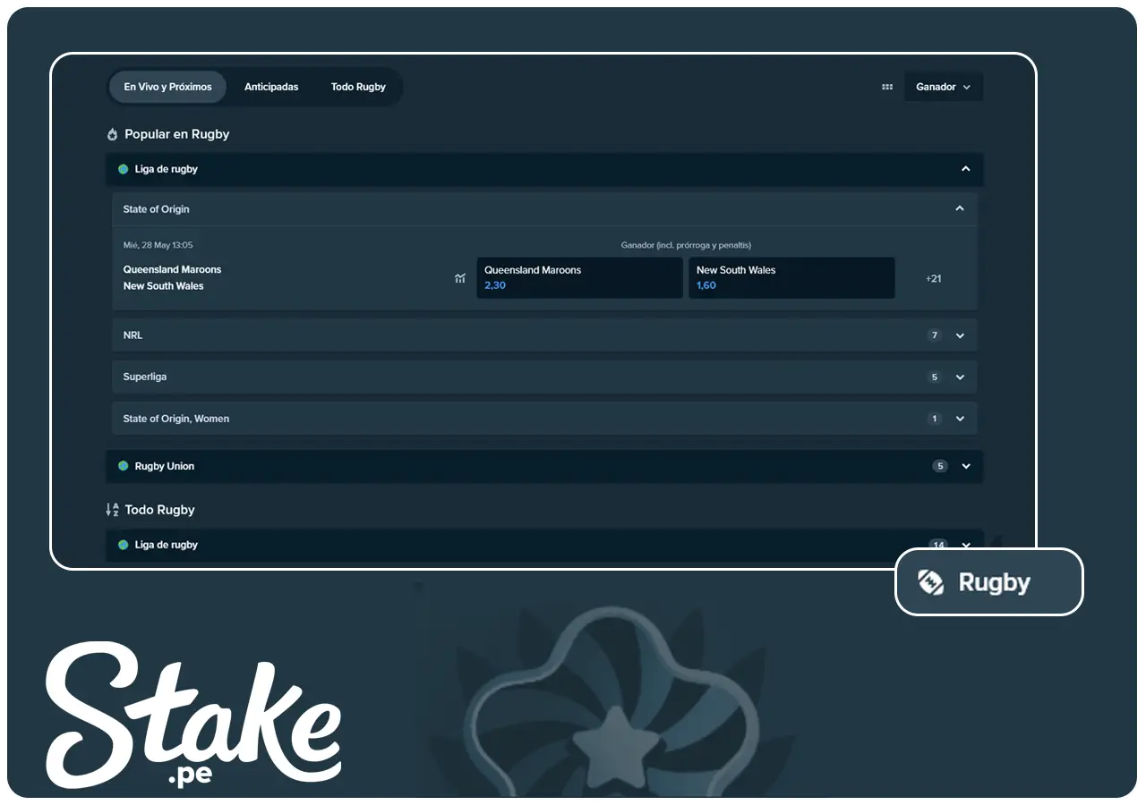Open the Ganador market dropdown
The height and width of the screenshot is (805, 1146).
tap(944, 87)
